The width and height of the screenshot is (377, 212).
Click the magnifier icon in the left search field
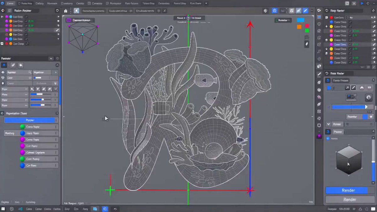(30, 72)
